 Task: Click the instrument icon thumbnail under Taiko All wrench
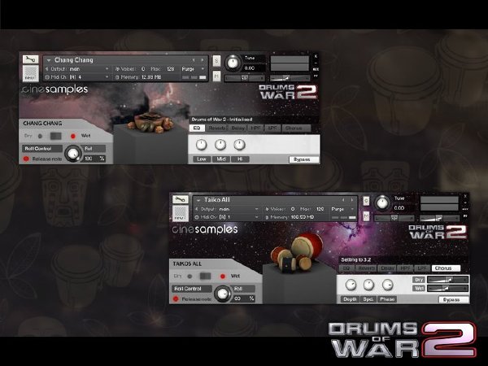click(x=181, y=213)
